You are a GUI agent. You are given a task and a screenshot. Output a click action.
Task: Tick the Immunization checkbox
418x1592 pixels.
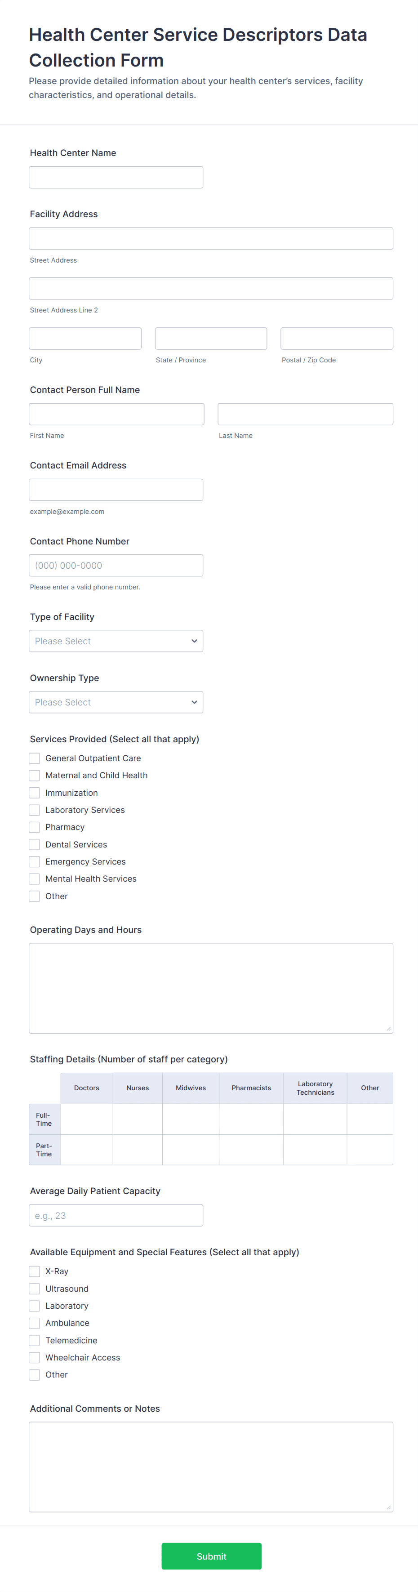click(35, 793)
